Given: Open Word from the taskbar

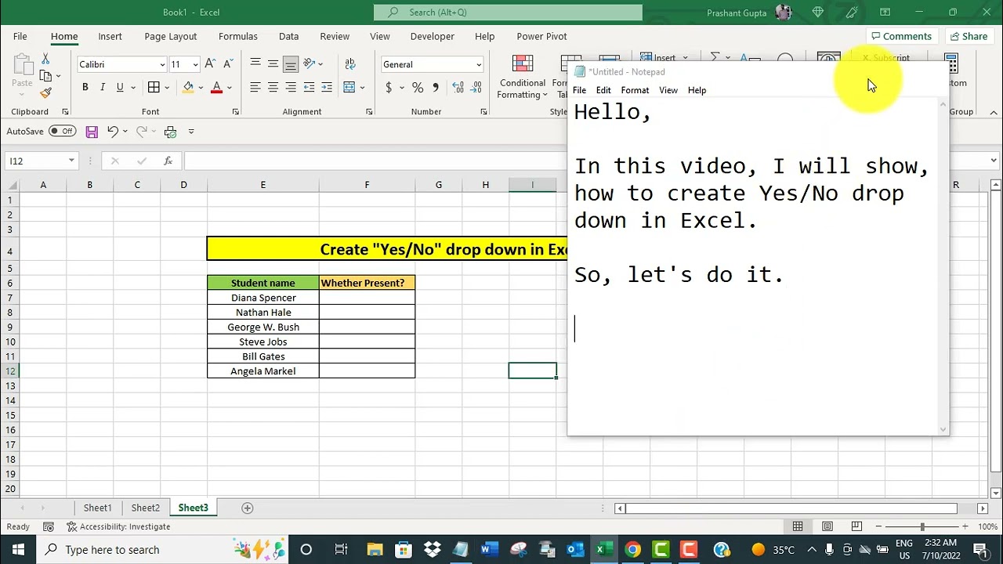Looking at the screenshot, I should 490,549.
